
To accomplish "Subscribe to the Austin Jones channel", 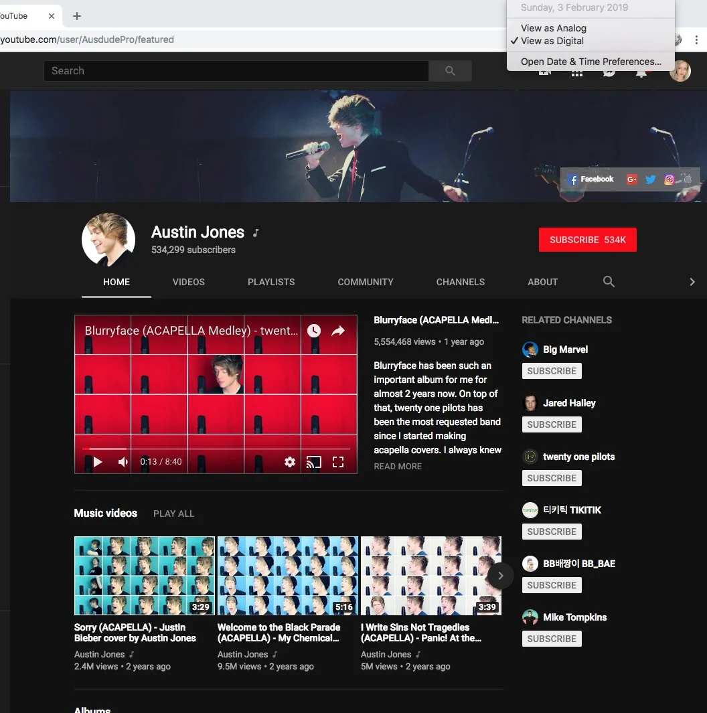I will (587, 240).
